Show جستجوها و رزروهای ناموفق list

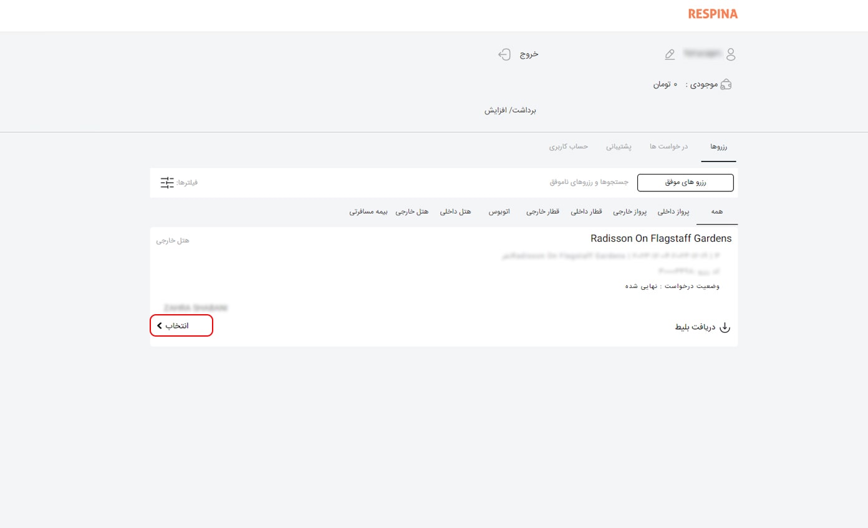pyautogui.click(x=589, y=183)
